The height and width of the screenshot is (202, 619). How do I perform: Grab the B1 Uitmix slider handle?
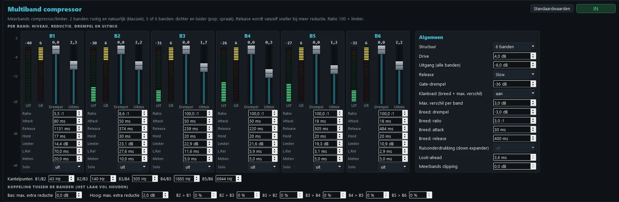click(x=73, y=65)
